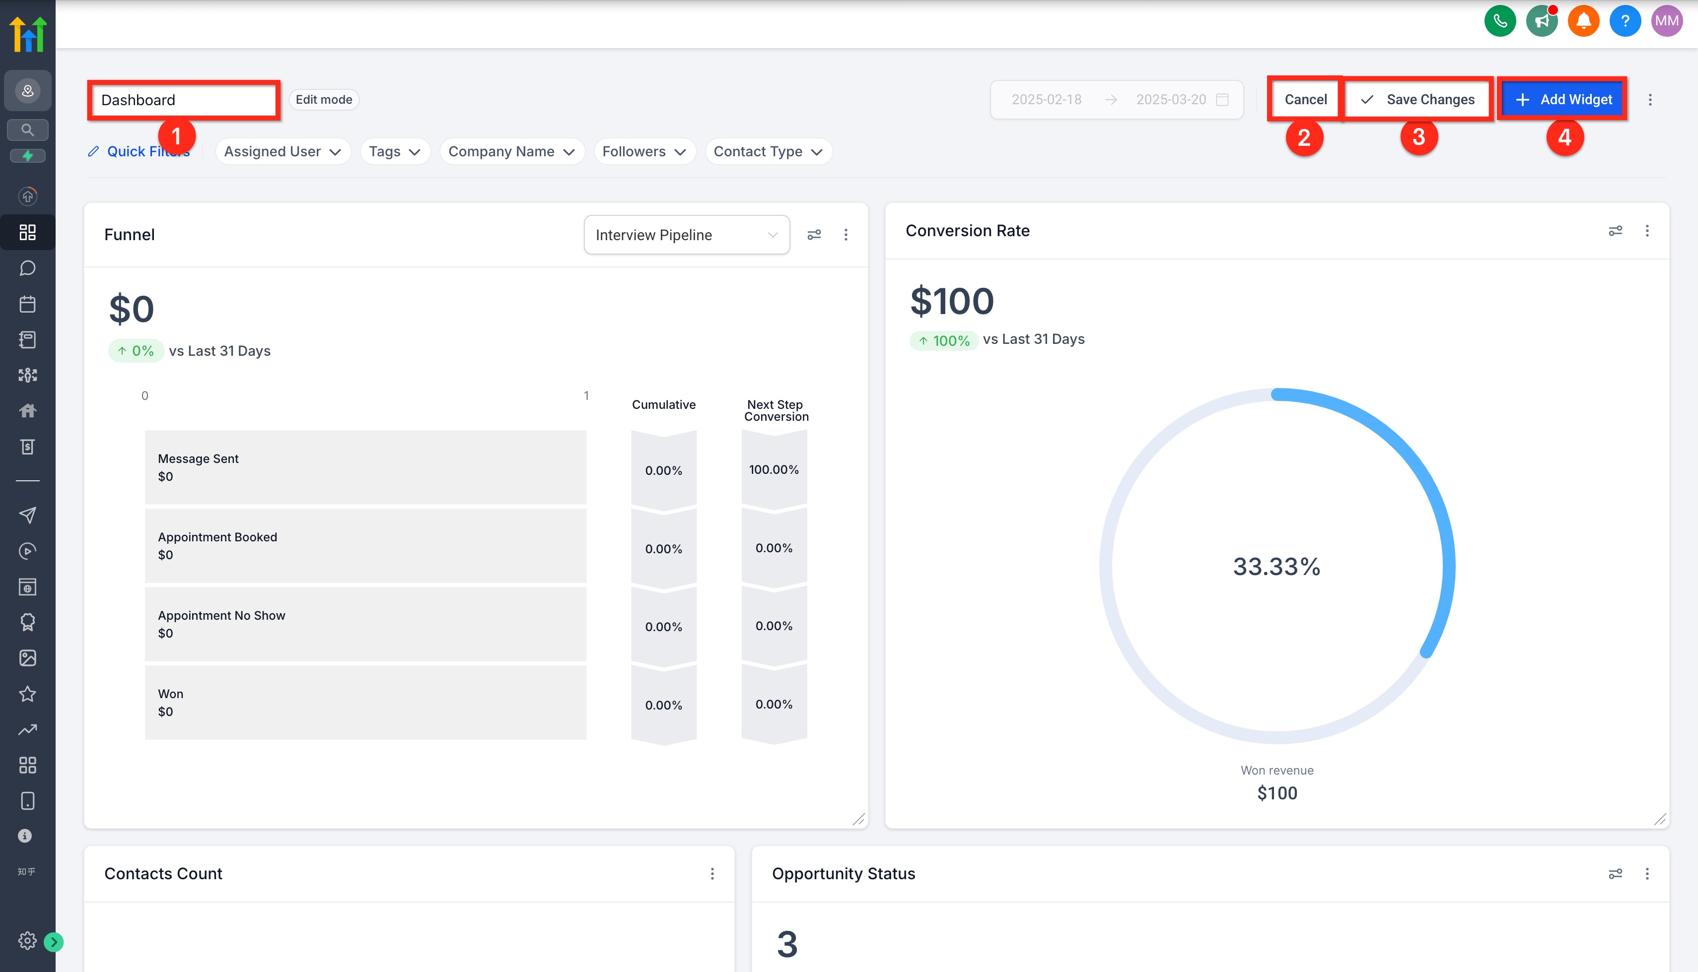Click the Funnel widget filter settings icon
The height and width of the screenshot is (972, 1698).
click(x=814, y=234)
